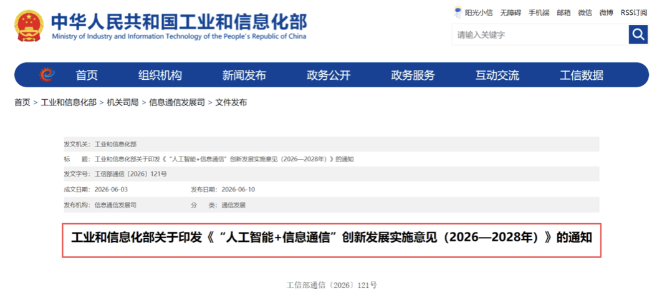Open the 新闻发布 menu item
Screen dimensions: 662x308
pos(244,75)
